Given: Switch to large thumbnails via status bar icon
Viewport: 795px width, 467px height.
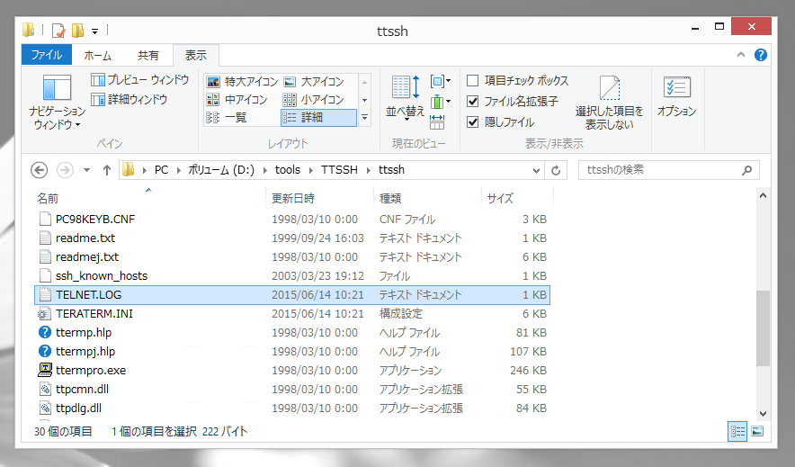Looking at the screenshot, I should click(757, 432).
